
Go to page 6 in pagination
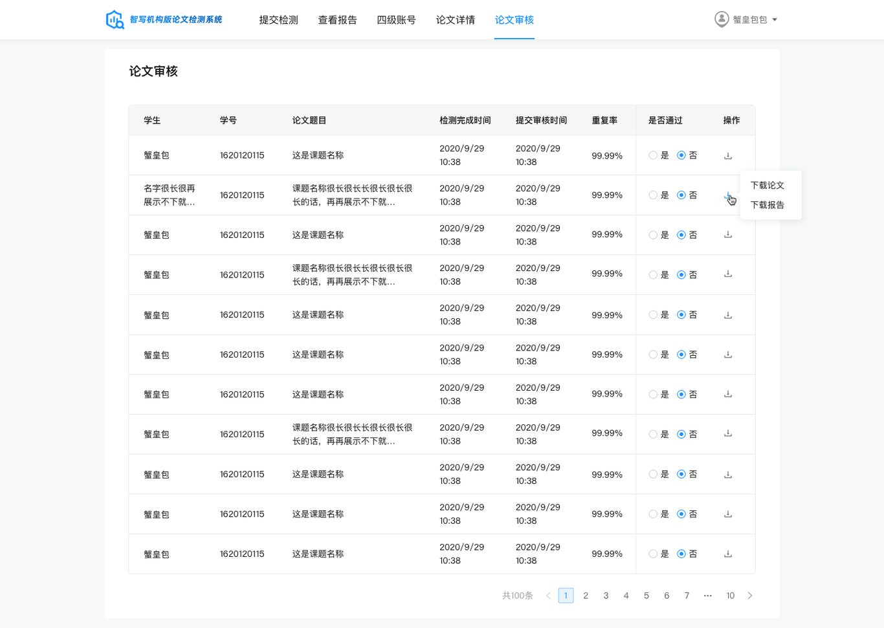(x=667, y=596)
